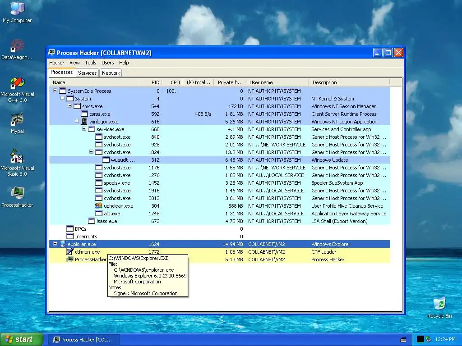Viewport: 462px width, 346px height.
Task: Open the Users menu
Action: 107,63
